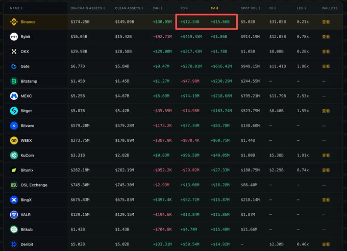Sort by SPOT VOL column
Screen dimensions: 347x251
pos(251,8)
